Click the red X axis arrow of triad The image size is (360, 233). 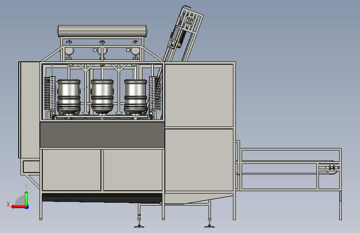18,207
